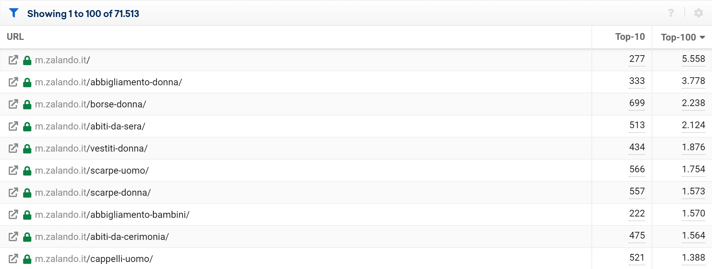Image resolution: width=712 pixels, height=269 pixels.
Task: Open the abbigliamento-donna URL link
Action: click(109, 82)
